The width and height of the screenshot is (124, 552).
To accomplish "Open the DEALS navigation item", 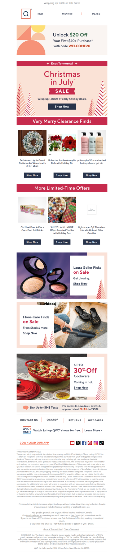I will pos(96,14).
